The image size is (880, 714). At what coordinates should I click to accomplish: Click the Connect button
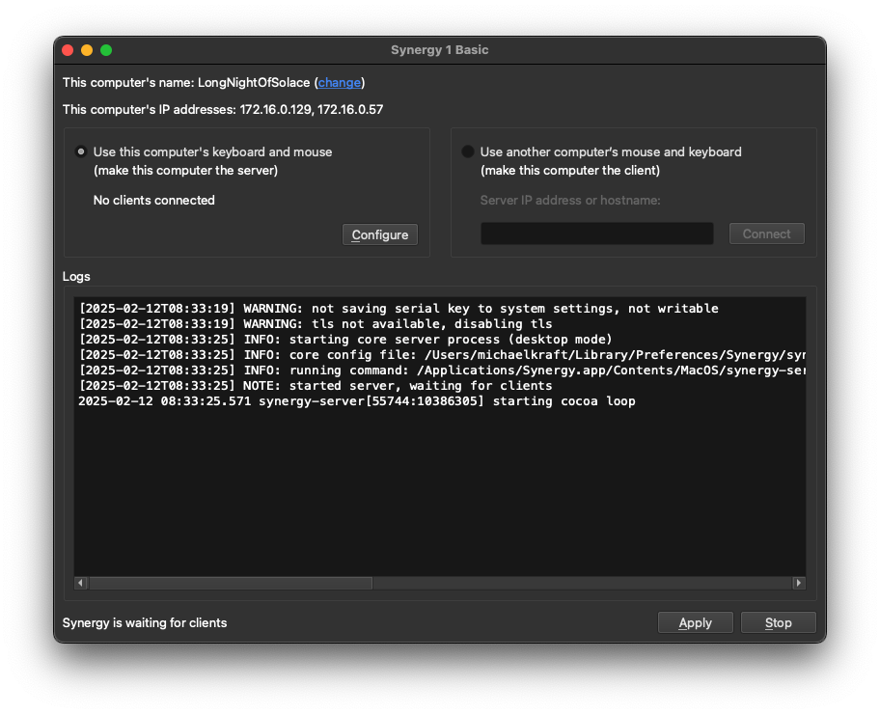click(767, 233)
